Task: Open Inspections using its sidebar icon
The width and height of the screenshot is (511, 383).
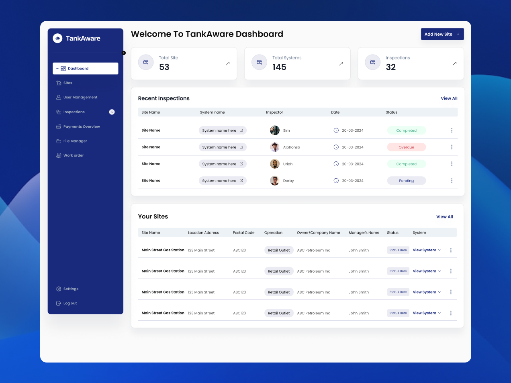Action: tap(59, 112)
